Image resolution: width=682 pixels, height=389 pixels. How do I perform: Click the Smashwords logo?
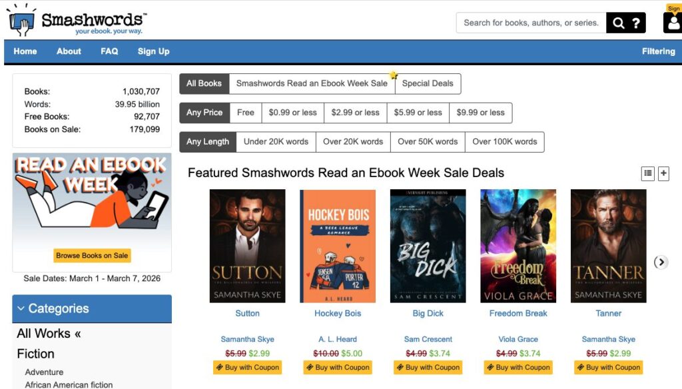point(78,20)
